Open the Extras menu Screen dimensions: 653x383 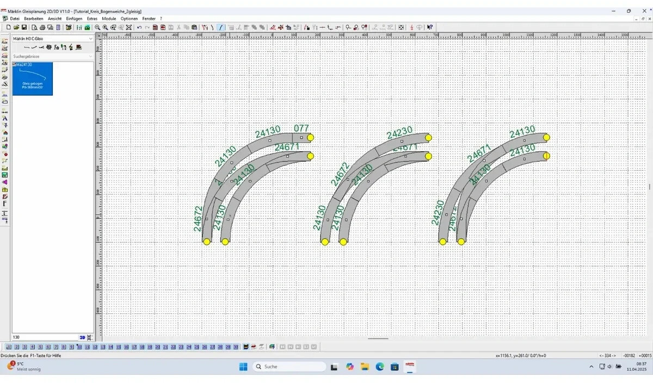[x=93, y=18]
